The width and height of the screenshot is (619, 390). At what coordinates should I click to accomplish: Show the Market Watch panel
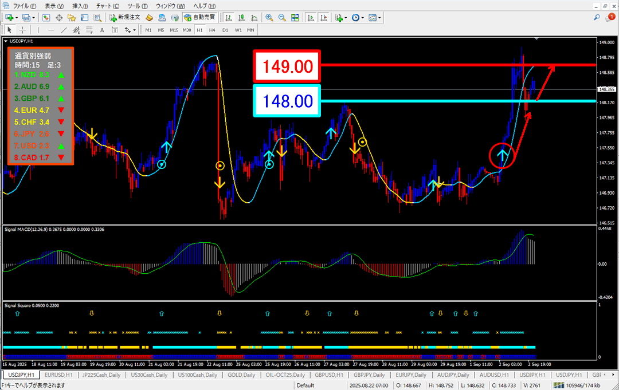coord(46,18)
